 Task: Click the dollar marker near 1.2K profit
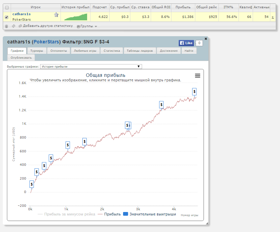pos(161,105)
